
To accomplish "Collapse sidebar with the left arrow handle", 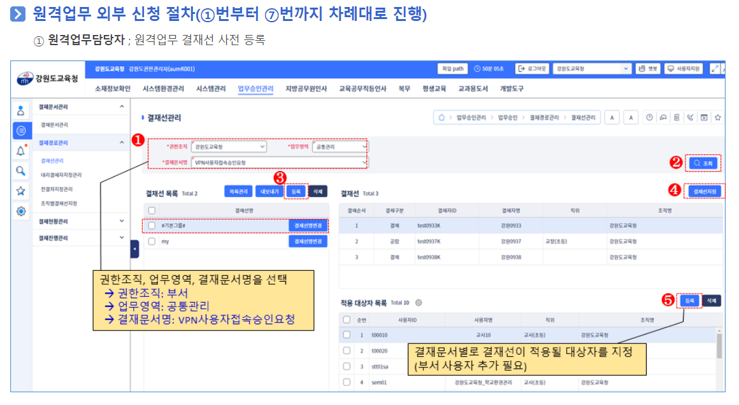I will [x=135, y=249].
